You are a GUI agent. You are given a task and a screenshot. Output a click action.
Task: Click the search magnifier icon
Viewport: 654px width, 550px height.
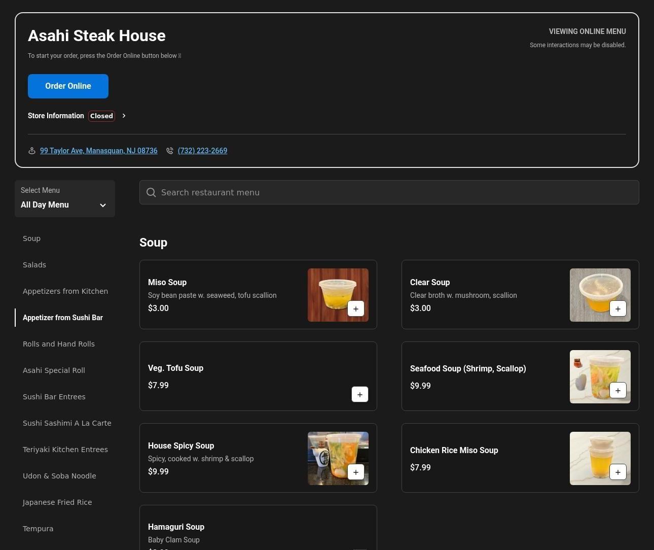[x=151, y=192]
